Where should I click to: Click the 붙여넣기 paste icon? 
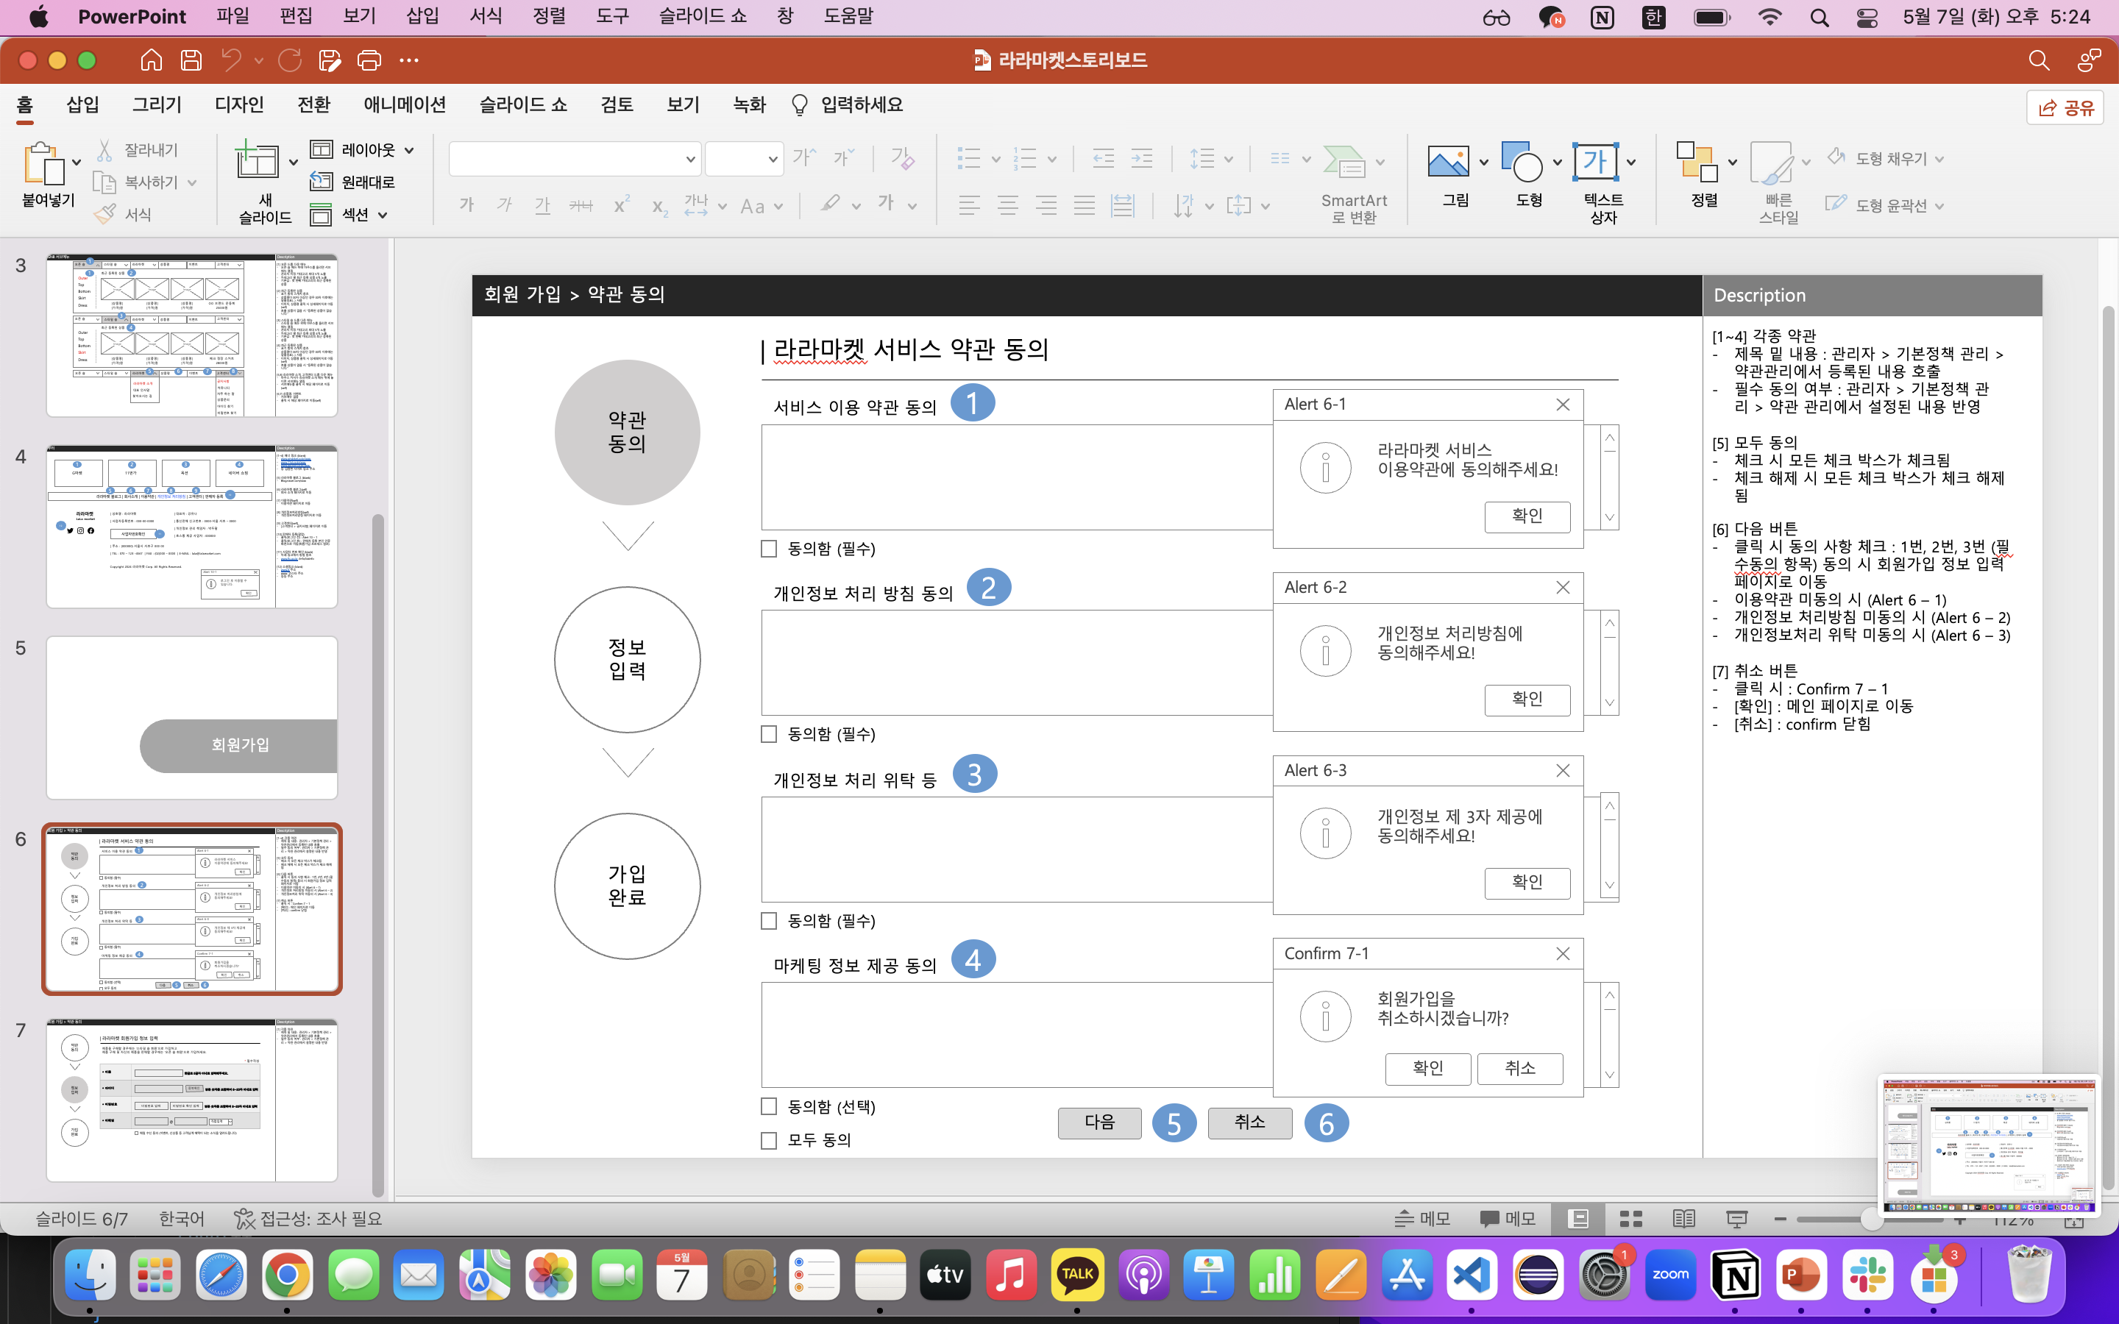click(44, 165)
